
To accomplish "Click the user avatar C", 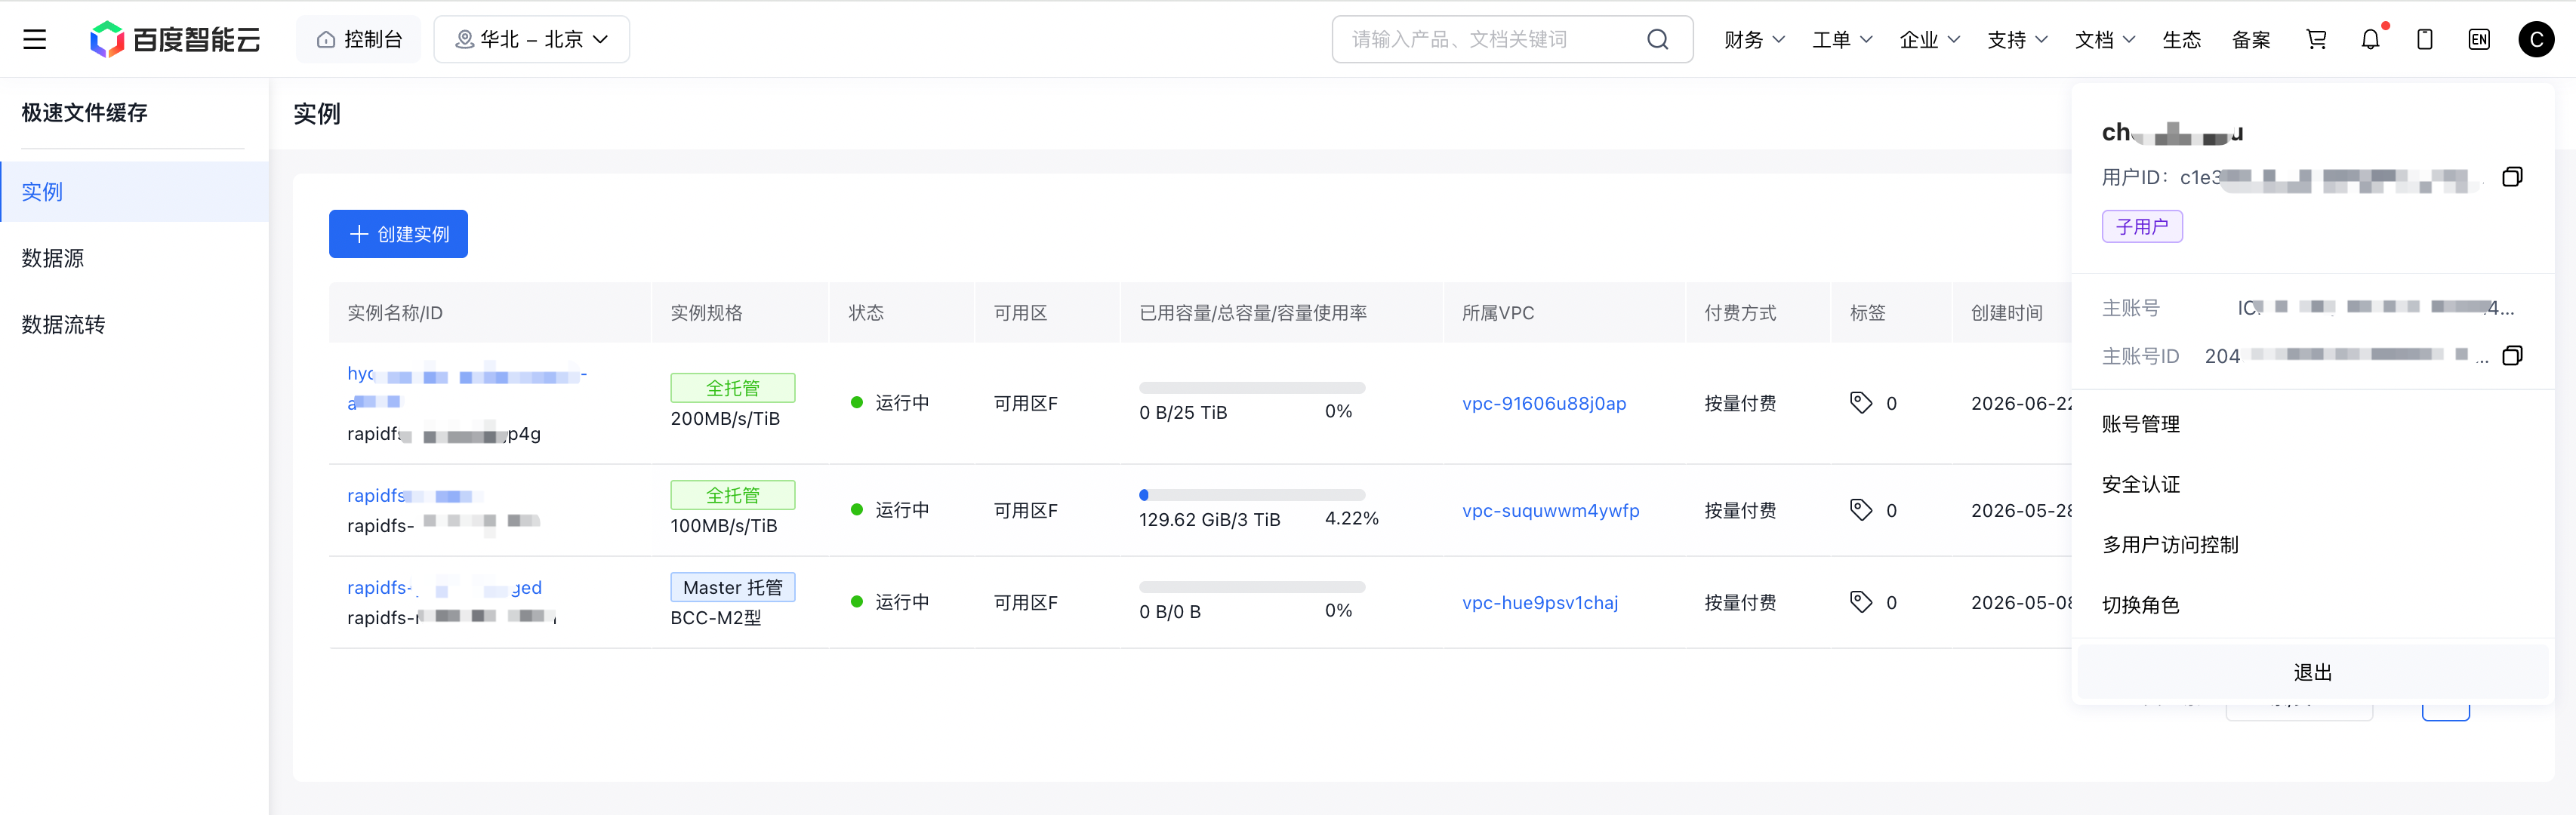I will (x=2535, y=39).
